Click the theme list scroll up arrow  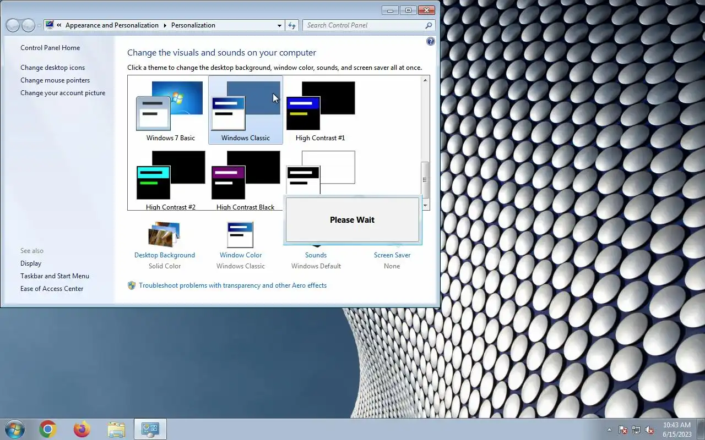(x=425, y=81)
